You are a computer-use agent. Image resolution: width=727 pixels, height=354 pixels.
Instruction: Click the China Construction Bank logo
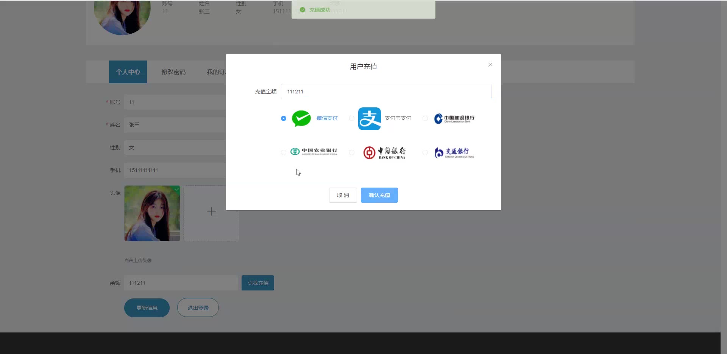454,119
